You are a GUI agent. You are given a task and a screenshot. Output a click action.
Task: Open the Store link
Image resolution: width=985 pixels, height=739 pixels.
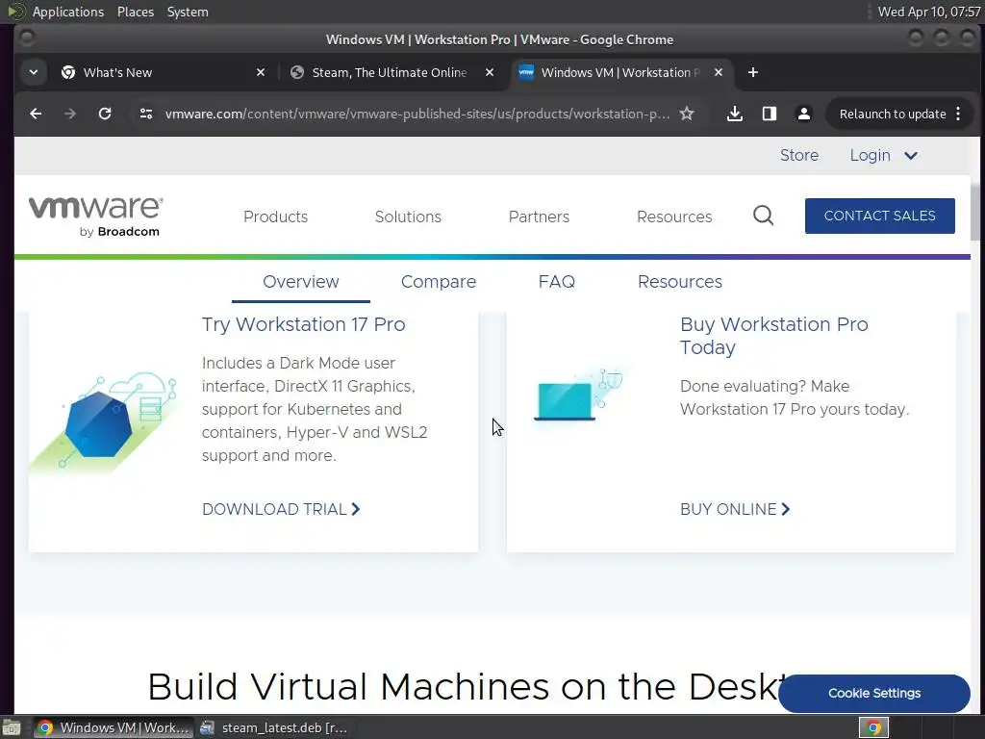(799, 155)
